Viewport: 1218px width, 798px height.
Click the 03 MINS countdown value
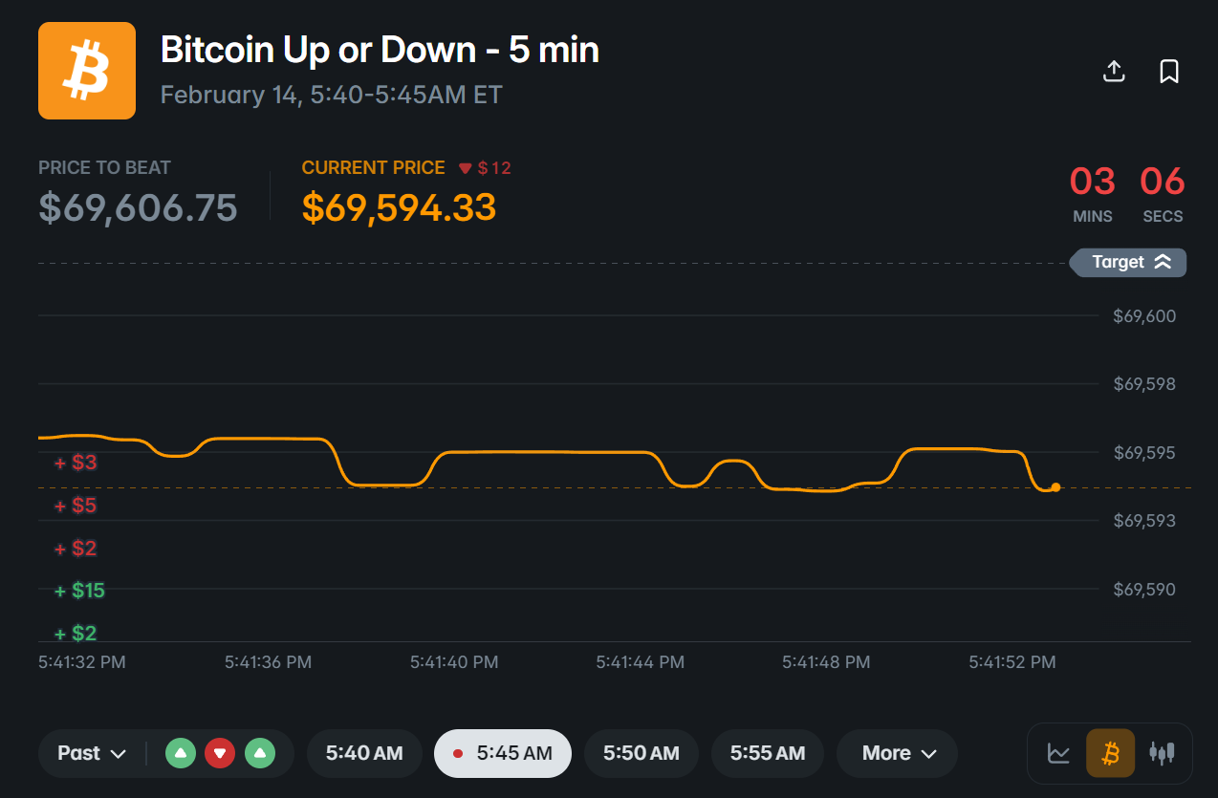tap(1092, 181)
